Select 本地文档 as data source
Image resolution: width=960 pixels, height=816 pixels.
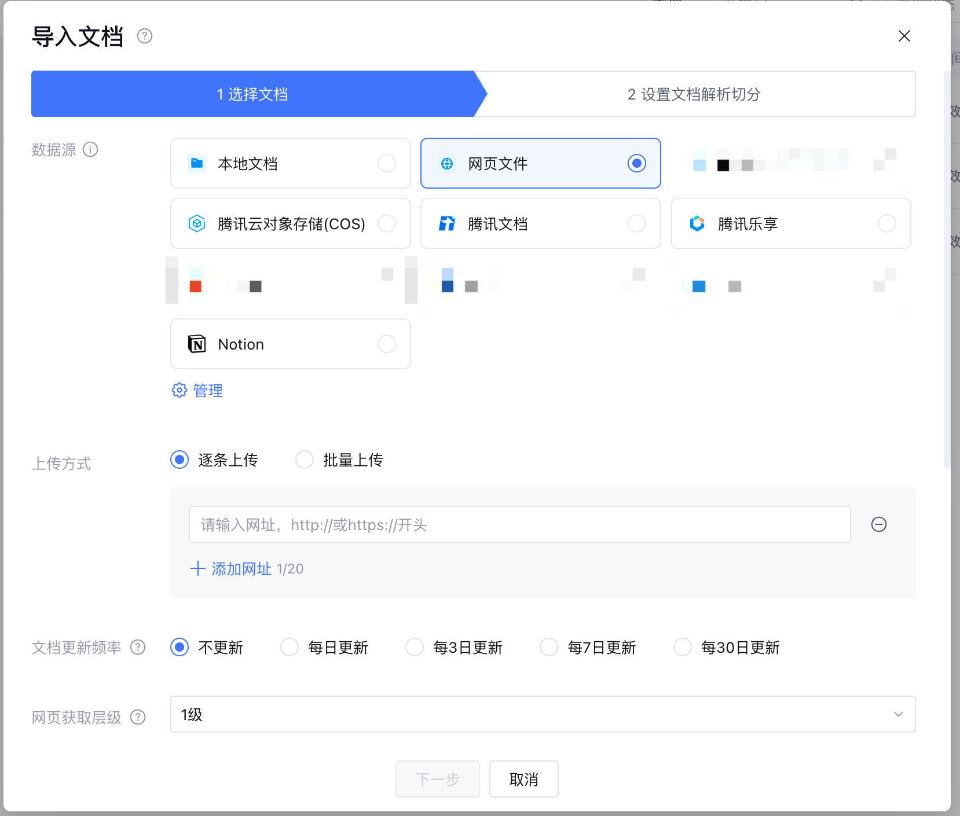tap(291, 163)
